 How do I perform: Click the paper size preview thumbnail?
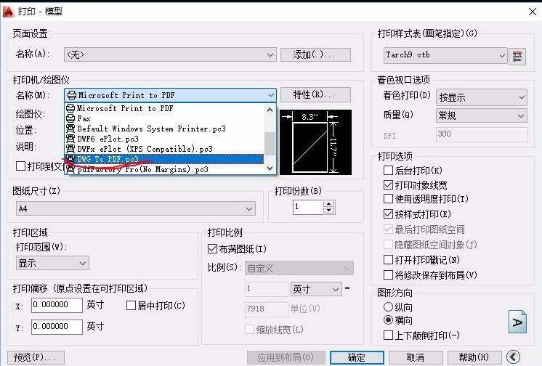coord(315,142)
